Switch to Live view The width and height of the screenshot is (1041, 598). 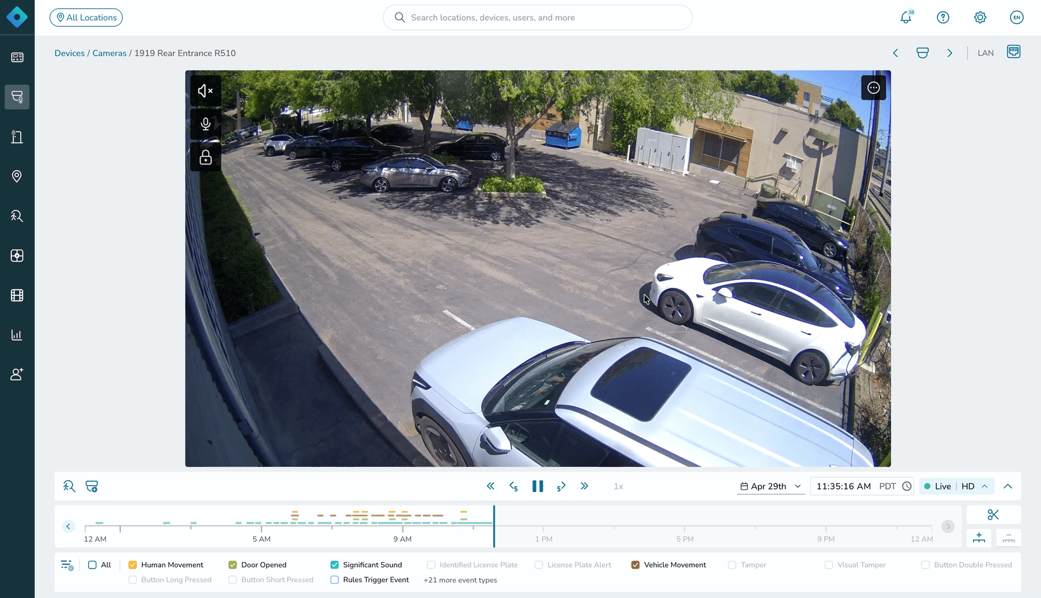pos(938,486)
